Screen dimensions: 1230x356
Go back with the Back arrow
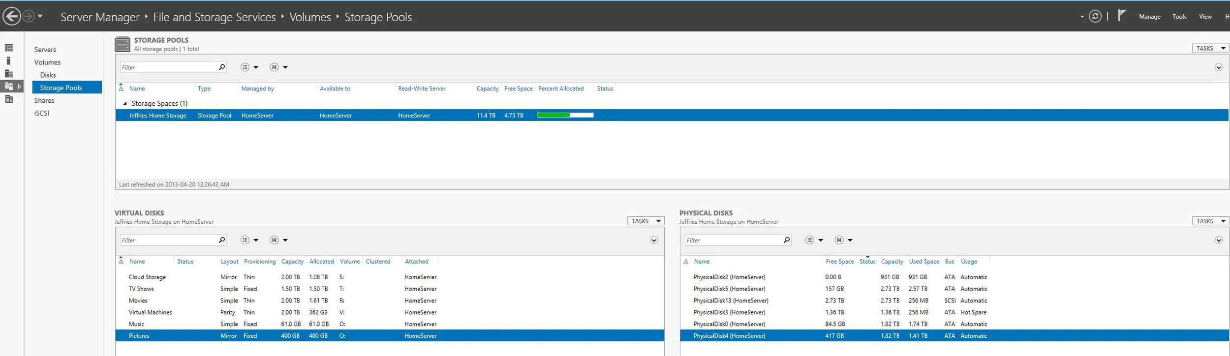pyautogui.click(x=12, y=16)
